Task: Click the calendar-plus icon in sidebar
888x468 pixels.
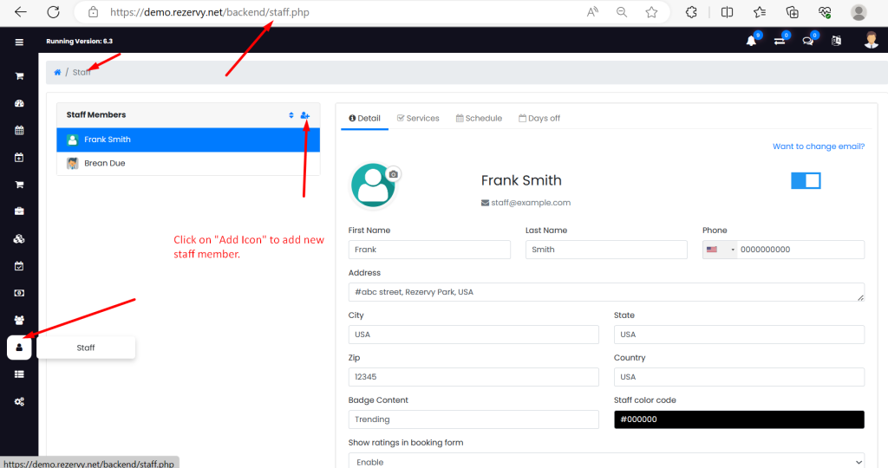Action: (x=19, y=158)
